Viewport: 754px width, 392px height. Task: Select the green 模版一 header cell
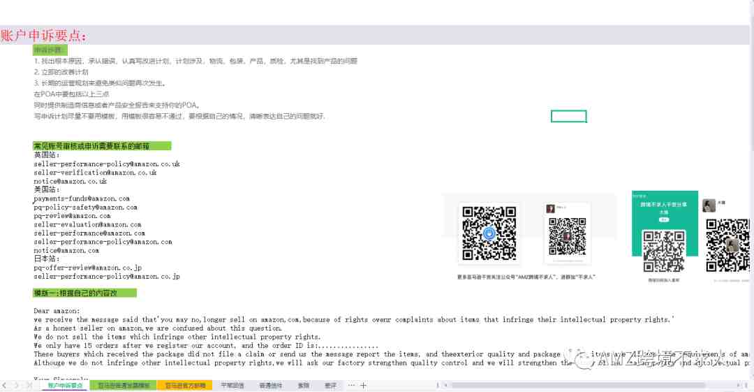(84, 293)
